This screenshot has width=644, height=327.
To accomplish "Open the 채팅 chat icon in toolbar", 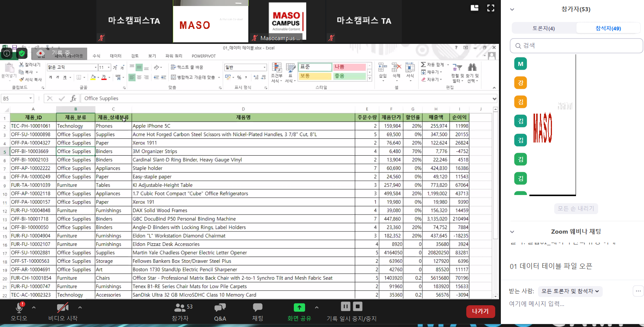I will 257,312.
